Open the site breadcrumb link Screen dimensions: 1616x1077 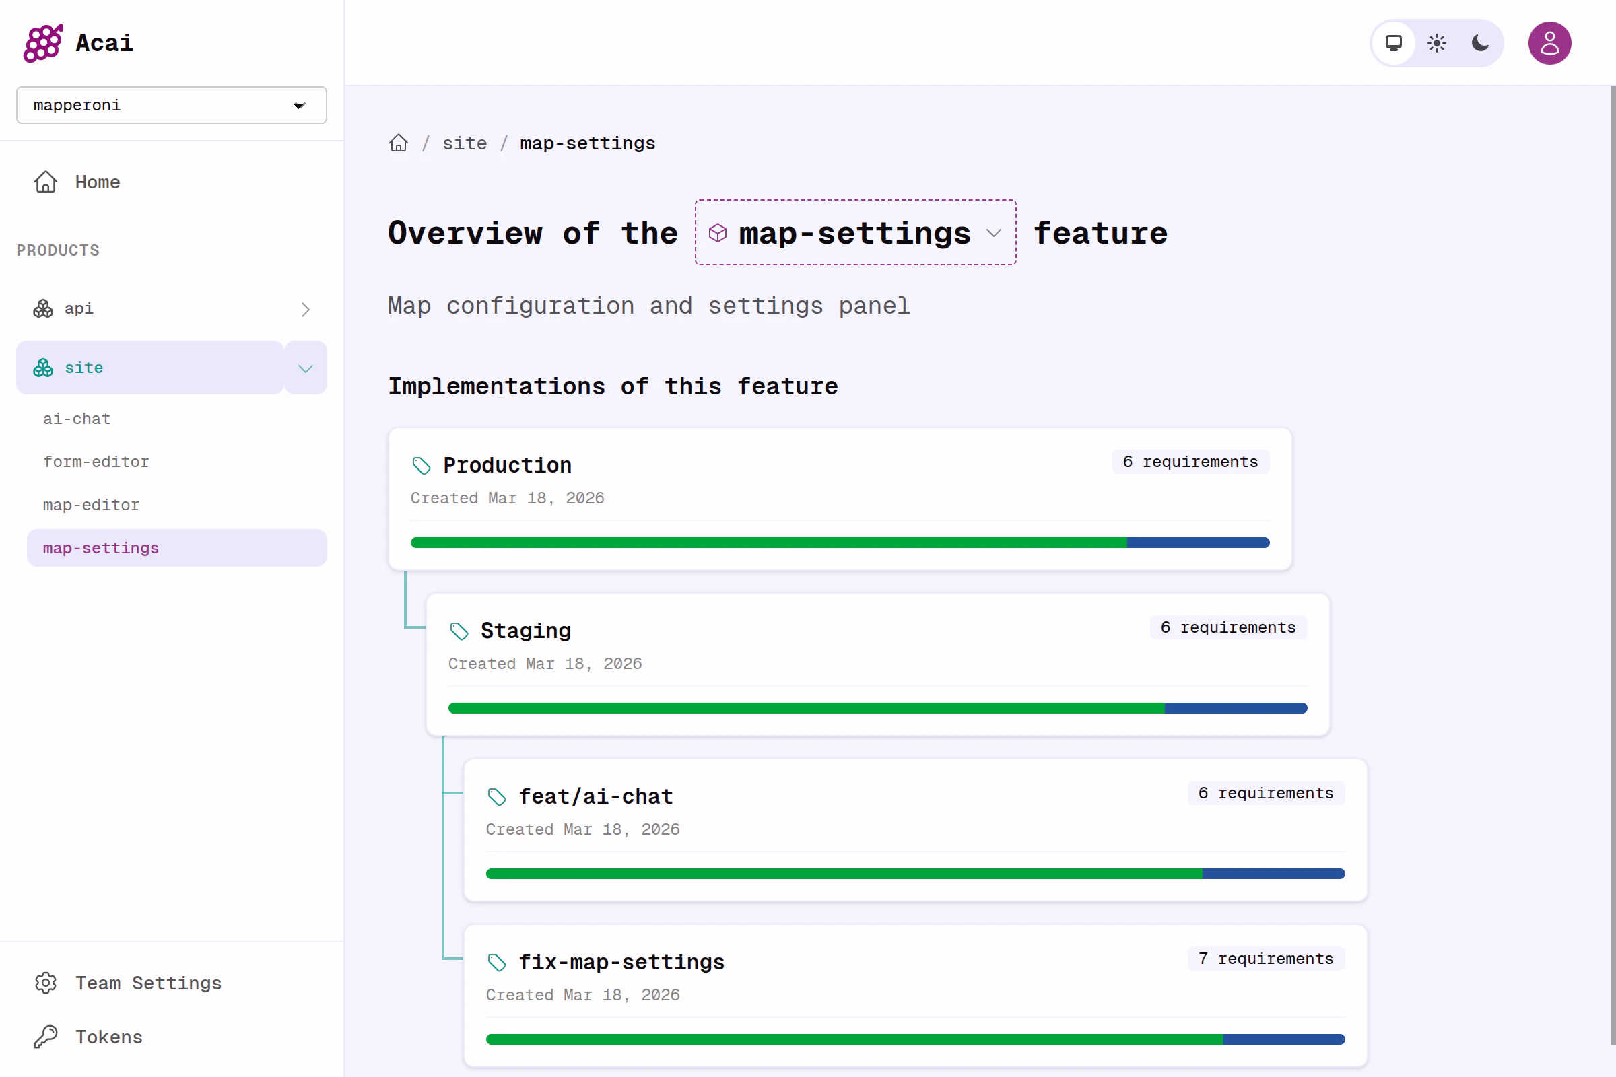pyautogui.click(x=465, y=143)
